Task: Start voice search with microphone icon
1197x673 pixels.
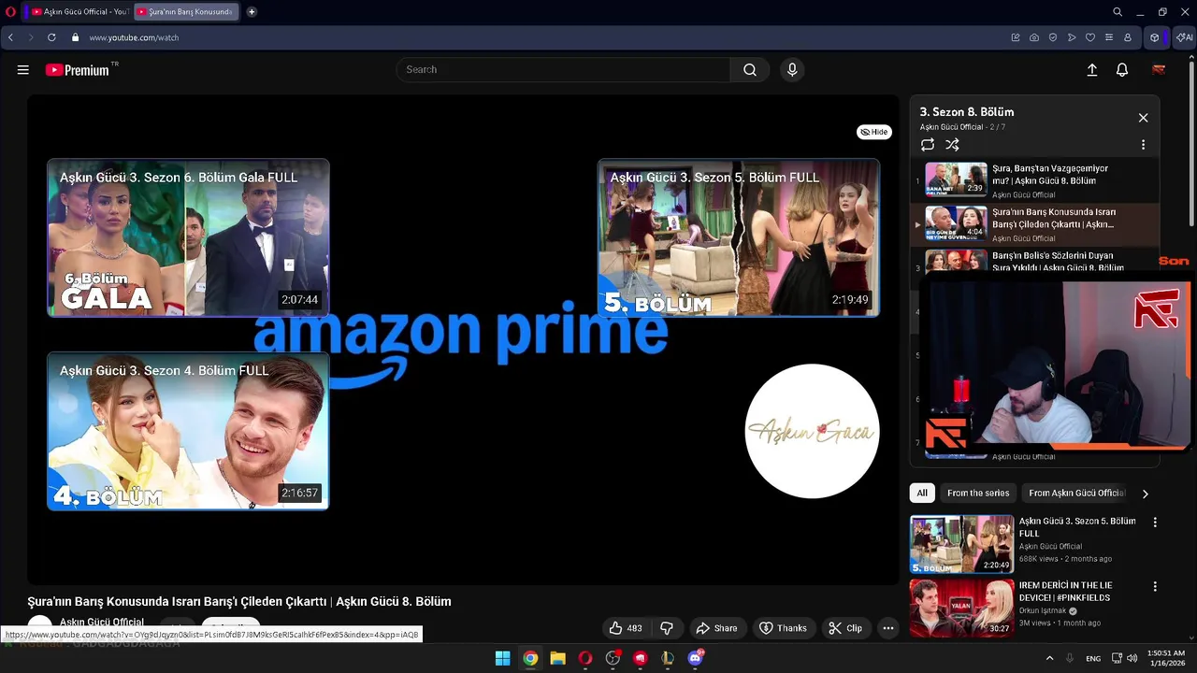Action: [x=792, y=69]
